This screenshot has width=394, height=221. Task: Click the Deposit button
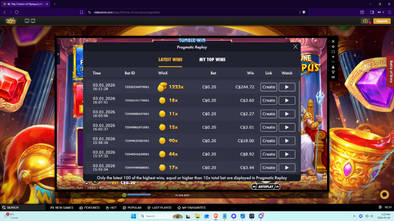(x=382, y=21)
